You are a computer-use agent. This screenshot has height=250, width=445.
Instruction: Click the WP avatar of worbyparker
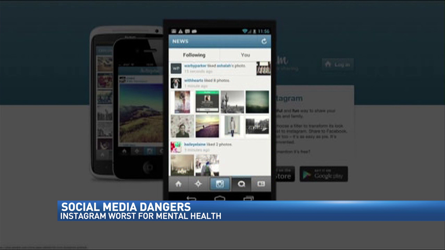tap(176, 68)
